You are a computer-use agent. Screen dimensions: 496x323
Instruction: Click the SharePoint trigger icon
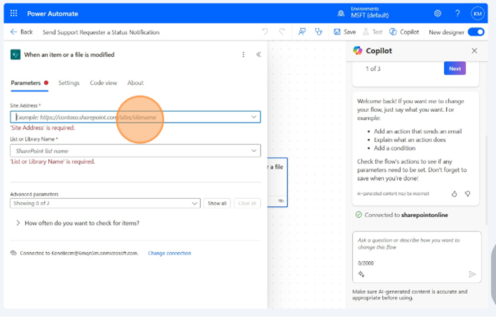pyautogui.click(x=15, y=54)
